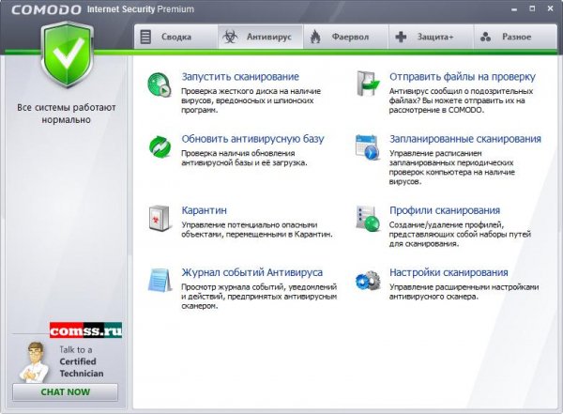Switch to the Фаервол tab

click(345, 37)
